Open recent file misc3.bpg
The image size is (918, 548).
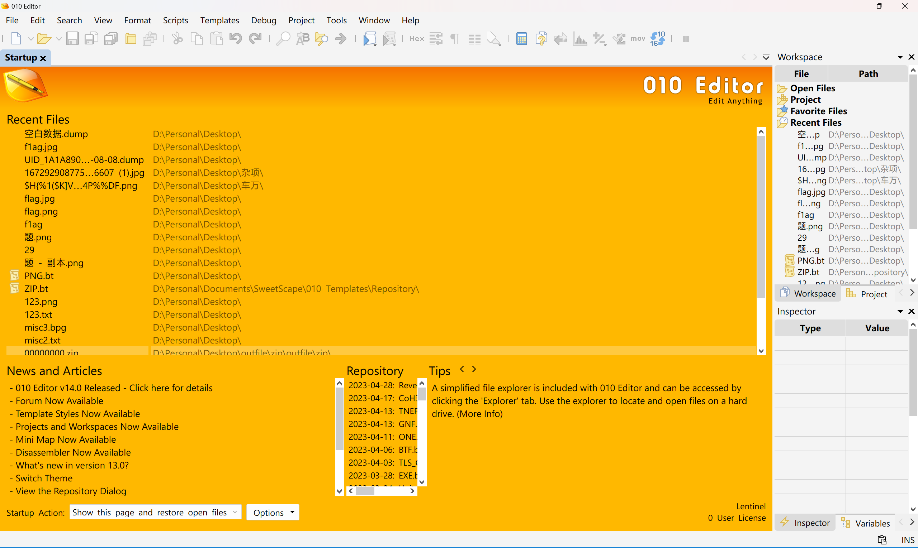pos(46,327)
